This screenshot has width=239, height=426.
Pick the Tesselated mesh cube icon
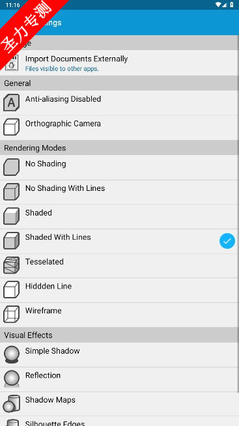coord(12,265)
